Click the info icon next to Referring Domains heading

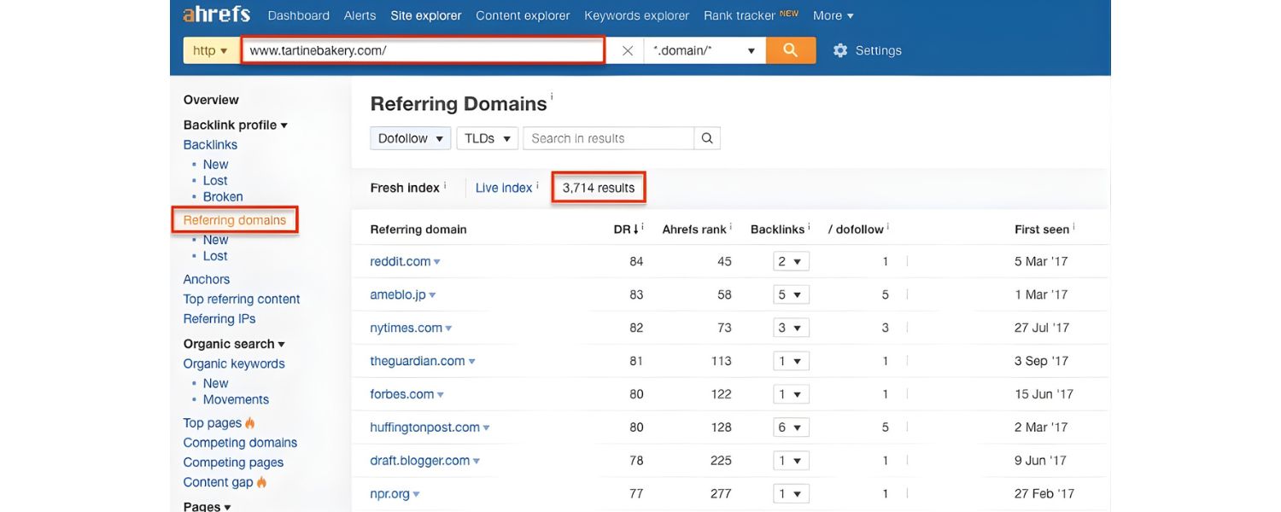551,95
